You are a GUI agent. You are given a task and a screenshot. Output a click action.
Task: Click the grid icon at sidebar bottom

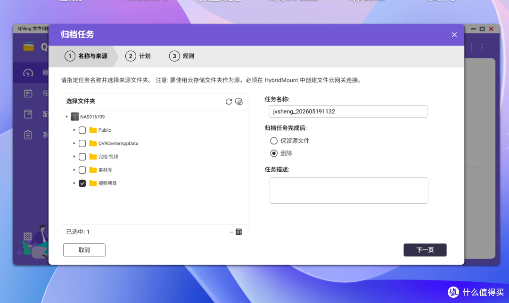pyautogui.click(x=28, y=236)
